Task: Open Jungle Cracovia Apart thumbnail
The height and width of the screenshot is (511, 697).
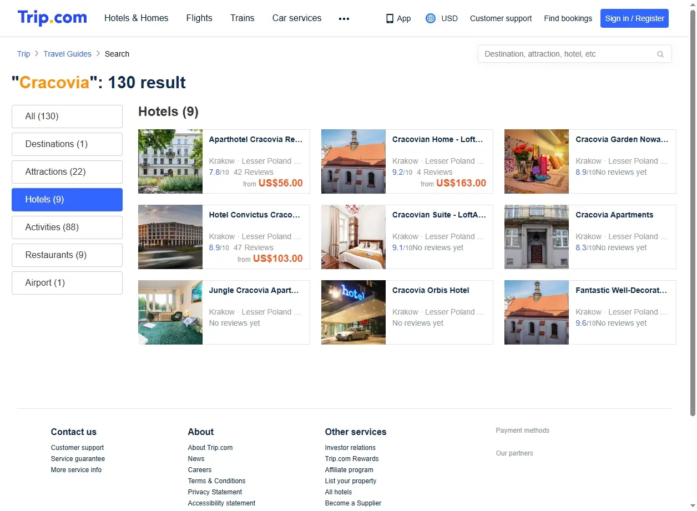Action: 170,312
